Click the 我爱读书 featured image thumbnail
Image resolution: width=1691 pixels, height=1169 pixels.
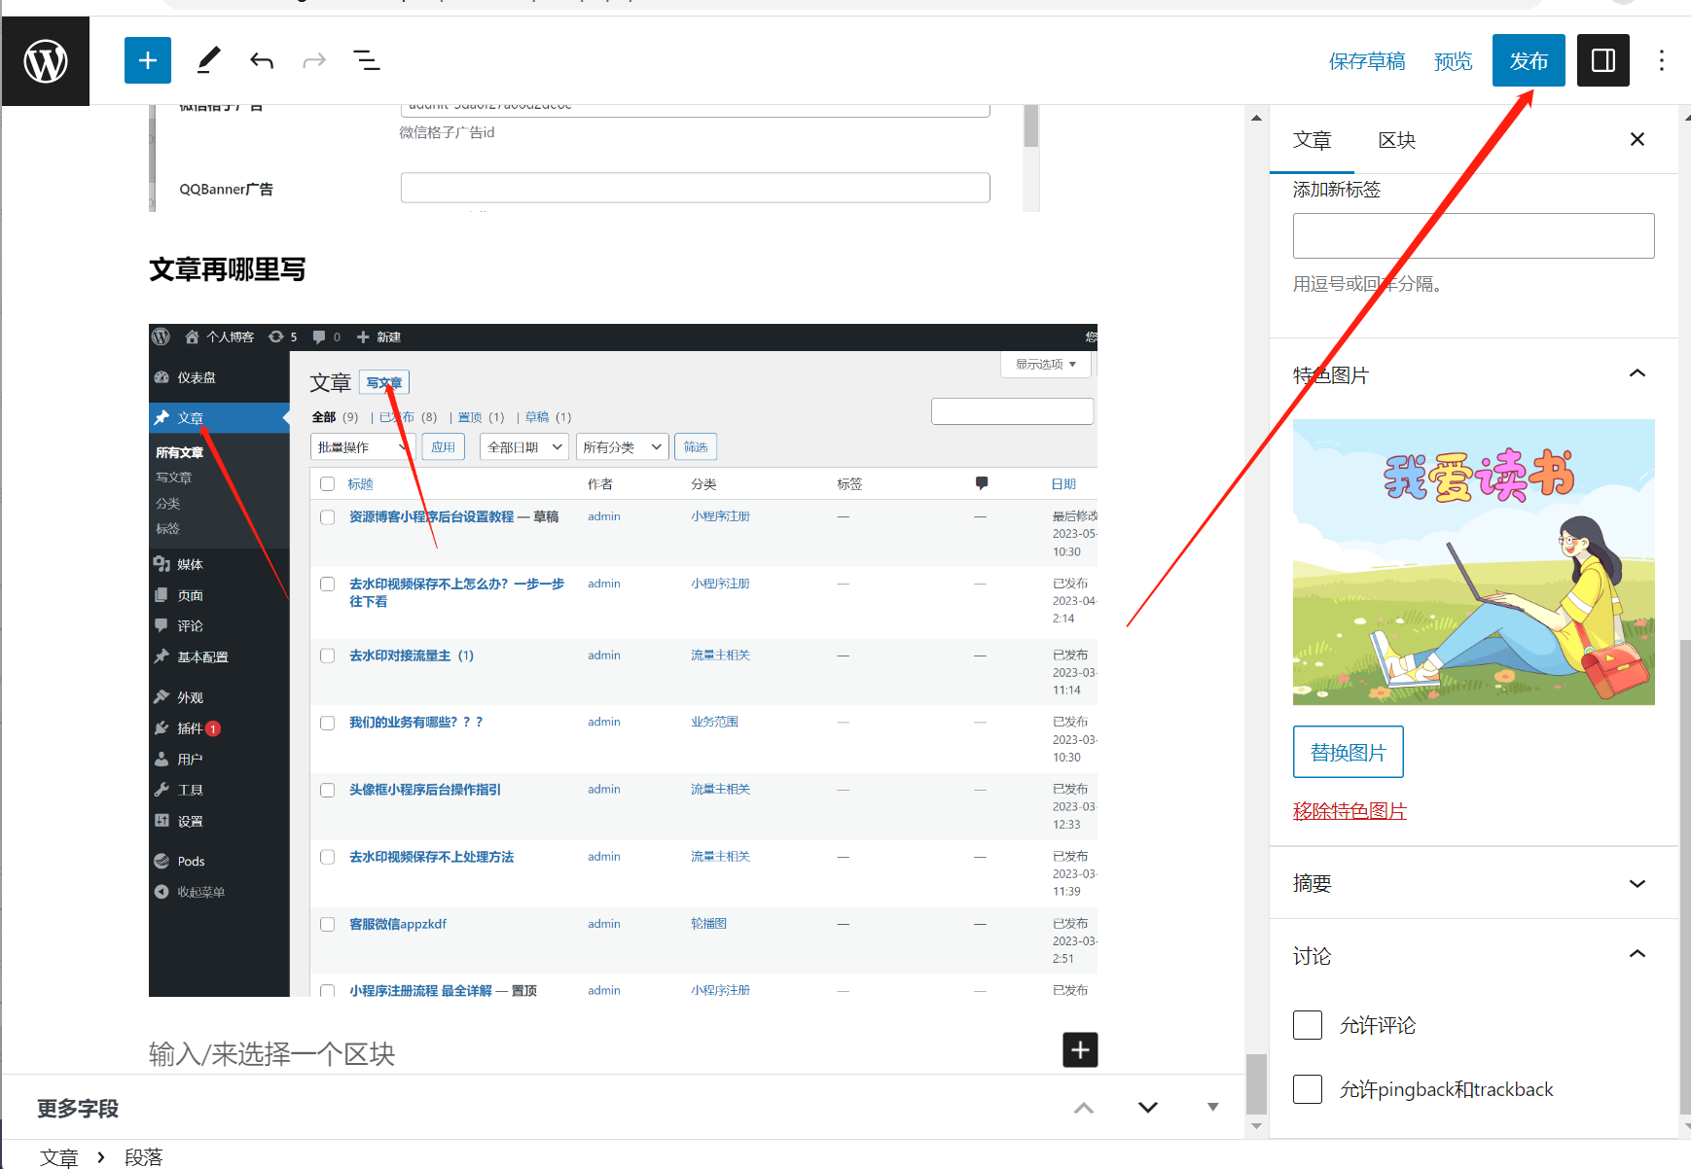pyautogui.click(x=1473, y=562)
